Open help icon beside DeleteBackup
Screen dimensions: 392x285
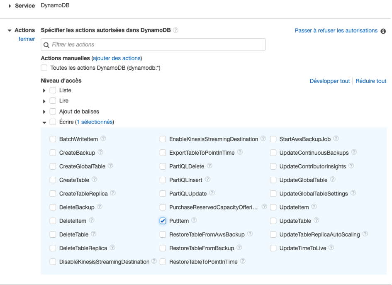100,207
